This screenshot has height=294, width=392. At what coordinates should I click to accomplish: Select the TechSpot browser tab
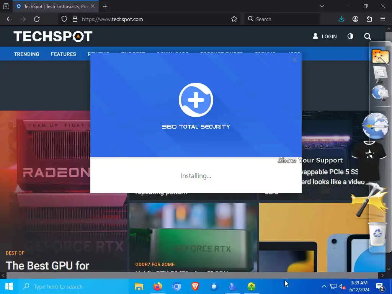[56, 6]
